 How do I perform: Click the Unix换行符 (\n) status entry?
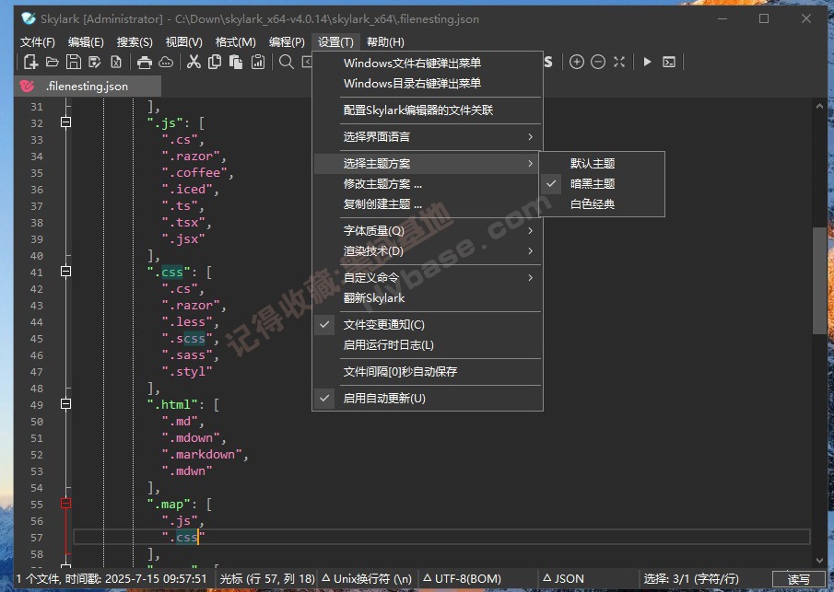(x=367, y=579)
